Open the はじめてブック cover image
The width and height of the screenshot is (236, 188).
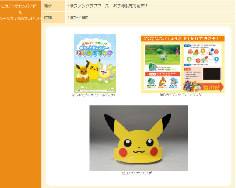94,63
